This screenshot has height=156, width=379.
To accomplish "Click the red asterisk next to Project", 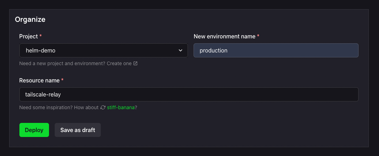I will (x=41, y=36).
